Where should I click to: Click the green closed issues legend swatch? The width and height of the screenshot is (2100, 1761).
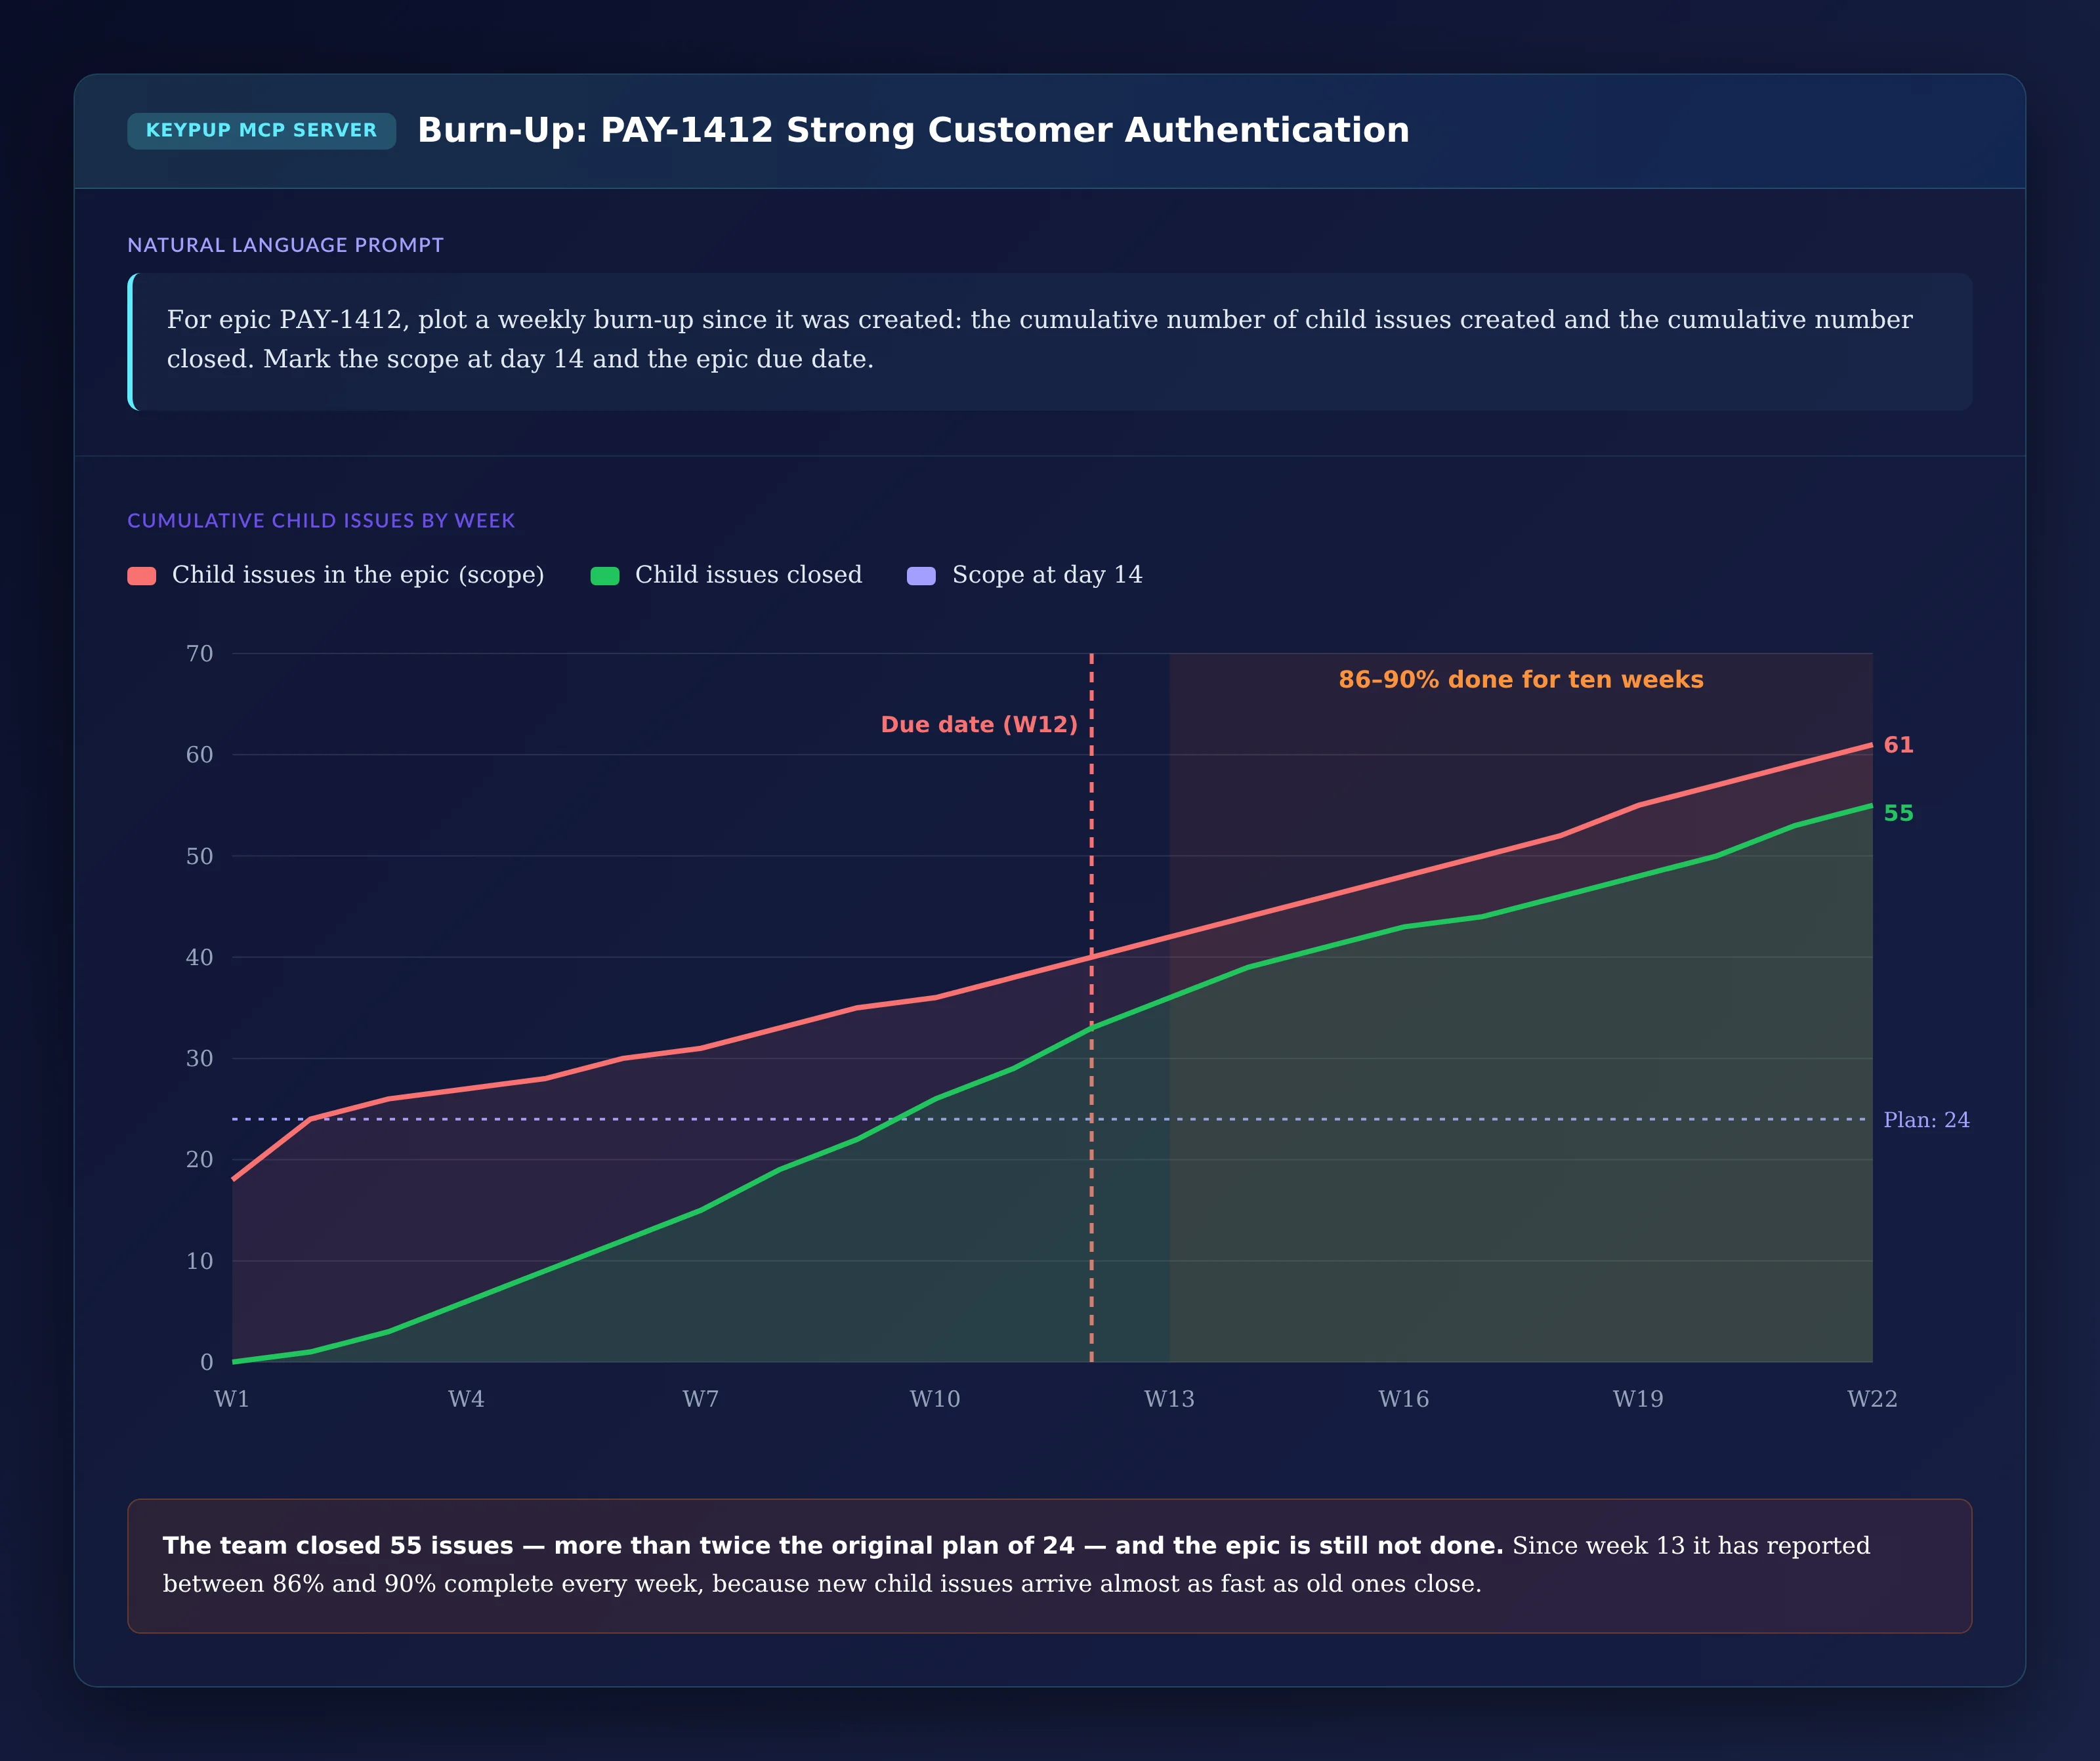click(605, 576)
